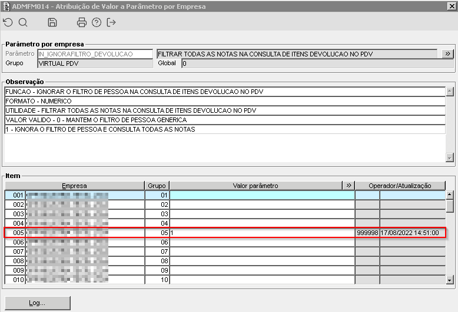Viewport: 458px width, 312px height.
Task: Click the Item grid scroll-up arrow
Action: pyautogui.click(x=450, y=194)
